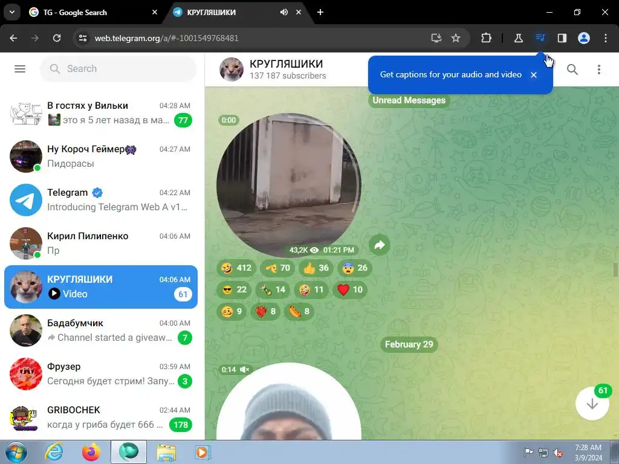Close the TG - Google Search tab
This screenshot has height=464, width=619.
click(155, 12)
